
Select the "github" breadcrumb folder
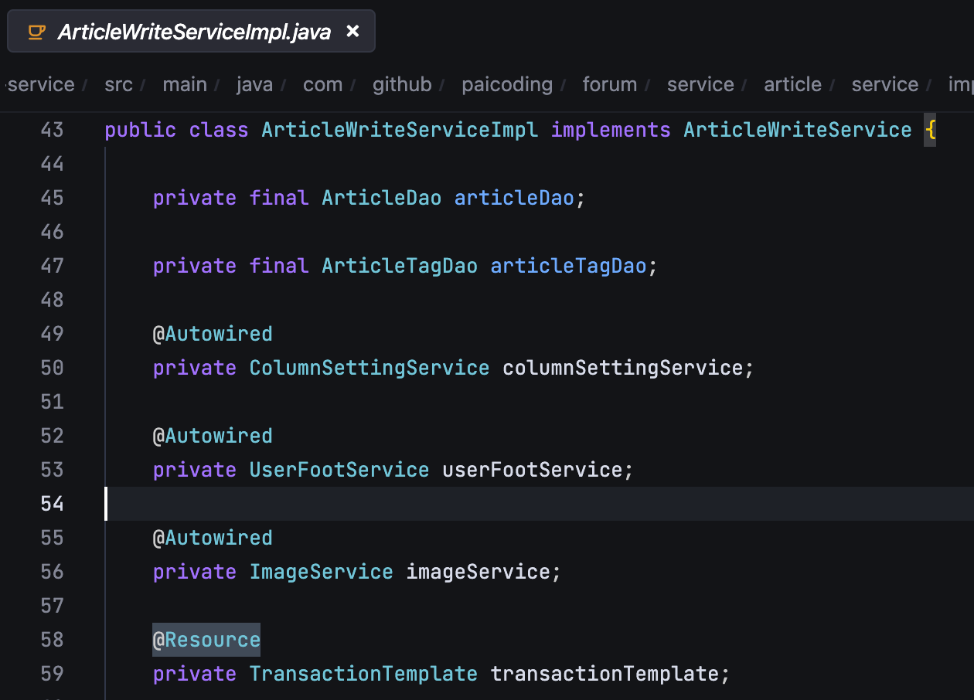(402, 84)
